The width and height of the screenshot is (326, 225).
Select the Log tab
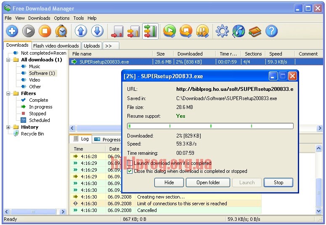pyautogui.click(x=81, y=139)
